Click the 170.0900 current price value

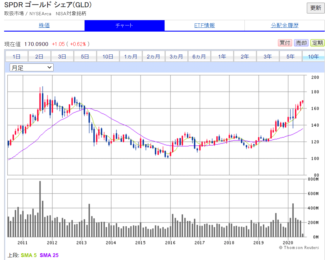coord(36,44)
